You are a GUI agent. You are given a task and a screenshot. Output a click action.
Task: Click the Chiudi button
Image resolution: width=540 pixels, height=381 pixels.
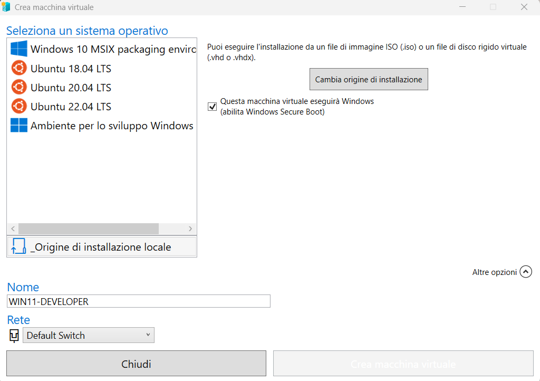(136, 364)
